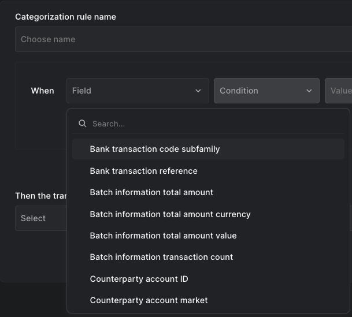Select Counterparty account ID option
The image size is (352, 317).
pos(139,279)
